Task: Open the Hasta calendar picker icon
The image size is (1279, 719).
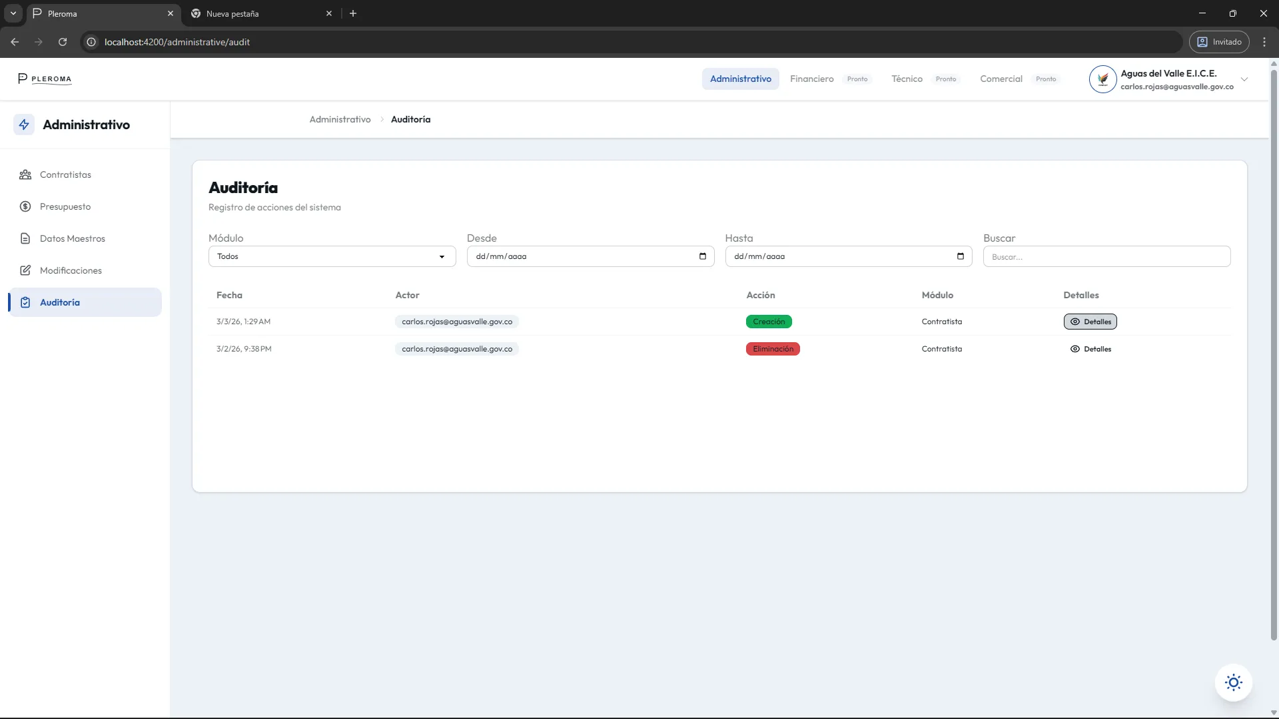Action: pyautogui.click(x=961, y=256)
